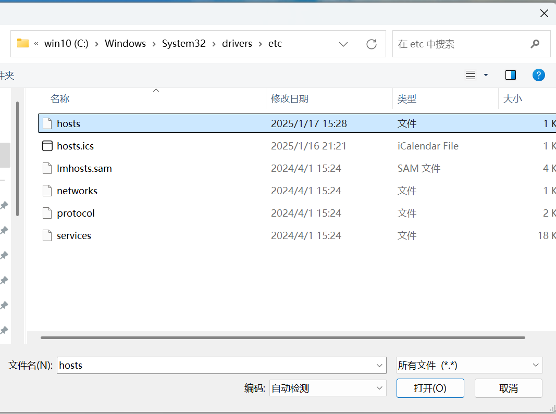The image size is (556, 414).
Task: Click the horizontal scrollbar in file list
Action: (x=282, y=337)
